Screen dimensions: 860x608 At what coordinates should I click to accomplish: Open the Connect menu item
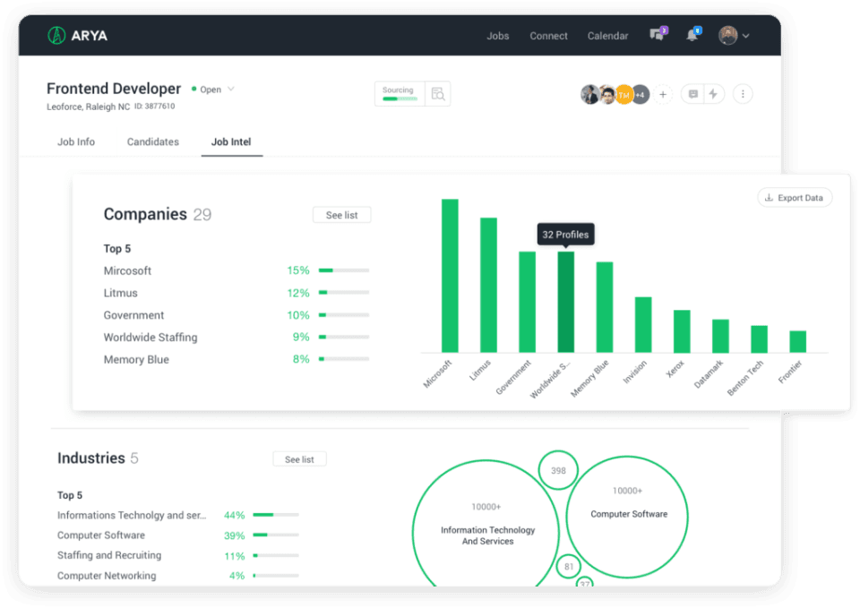click(x=548, y=37)
